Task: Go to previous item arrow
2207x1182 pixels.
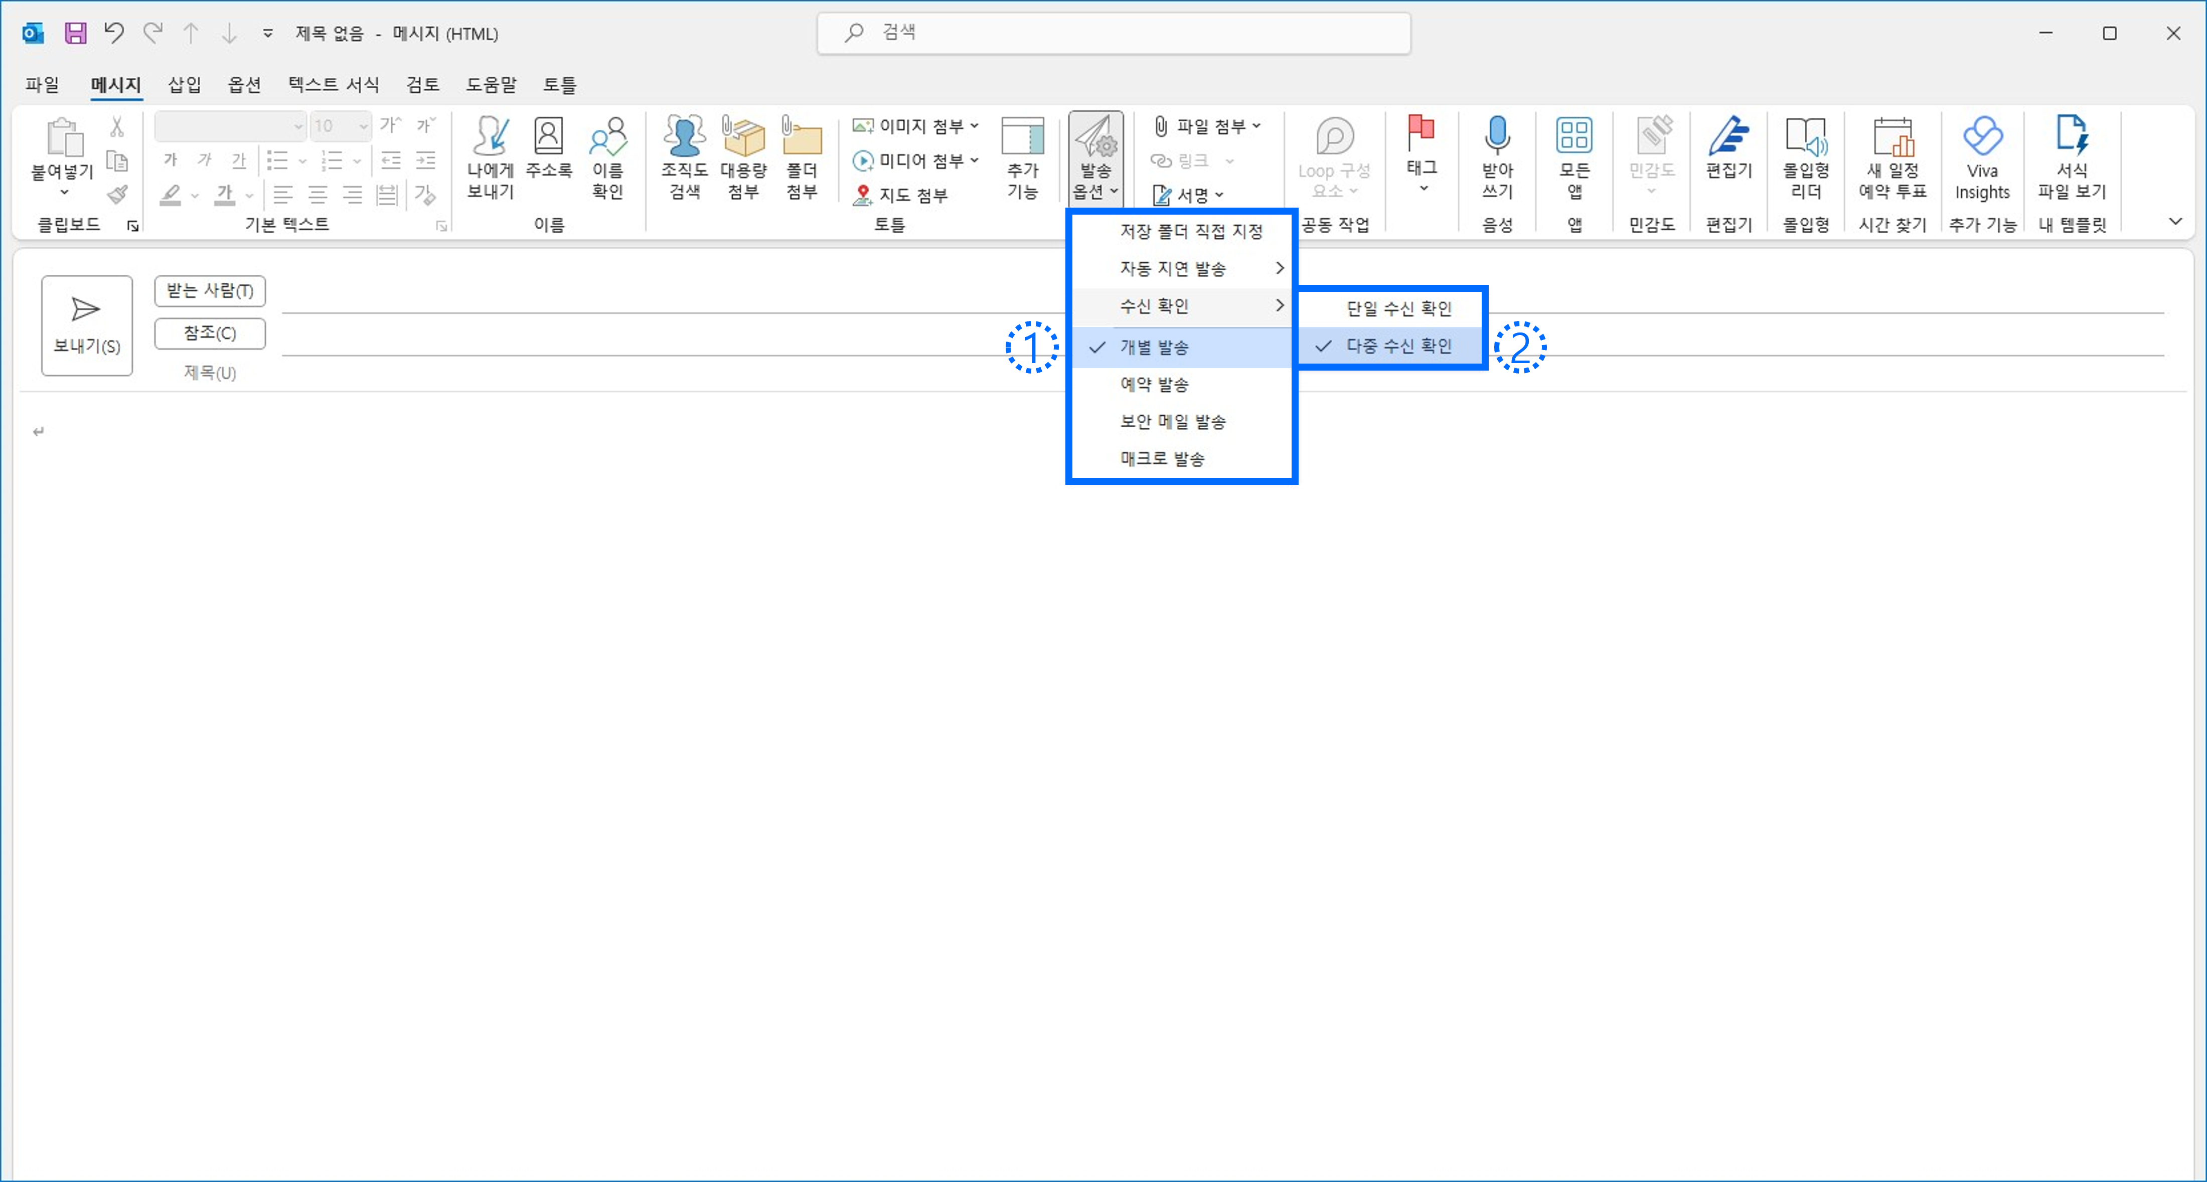Action: click(x=191, y=34)
